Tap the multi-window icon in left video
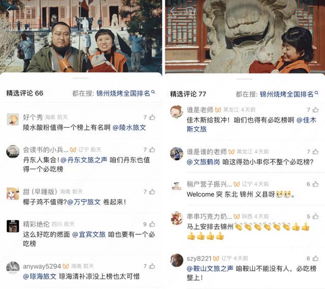This screenshot has width=325, height=289. 27,10
